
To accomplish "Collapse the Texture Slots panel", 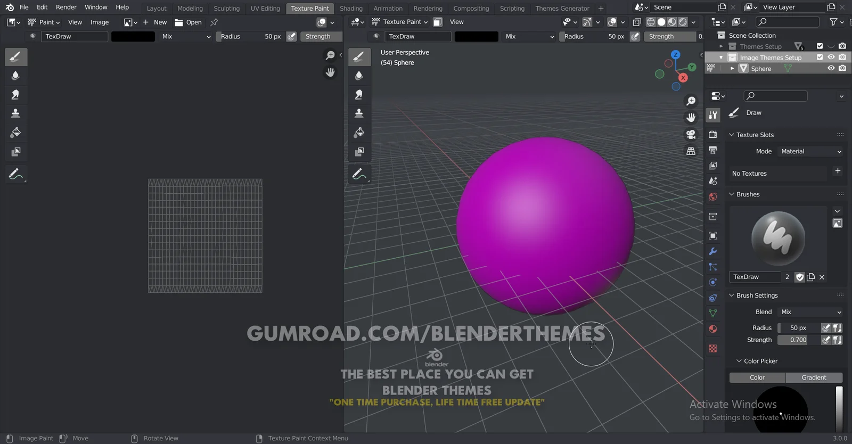I will click(x=731, y=135).
